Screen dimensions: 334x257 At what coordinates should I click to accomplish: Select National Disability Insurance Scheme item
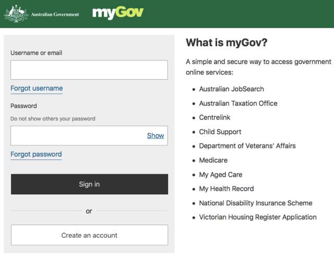click(x=256, y=203)
